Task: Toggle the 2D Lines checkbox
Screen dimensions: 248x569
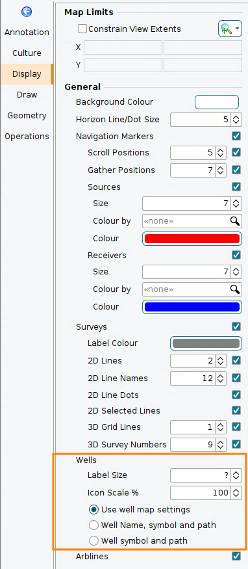Action: [x=236, y=360]
